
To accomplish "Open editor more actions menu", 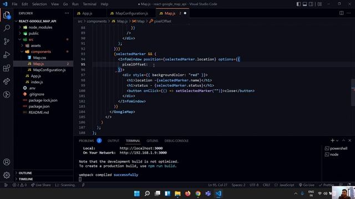I will 349,13.
